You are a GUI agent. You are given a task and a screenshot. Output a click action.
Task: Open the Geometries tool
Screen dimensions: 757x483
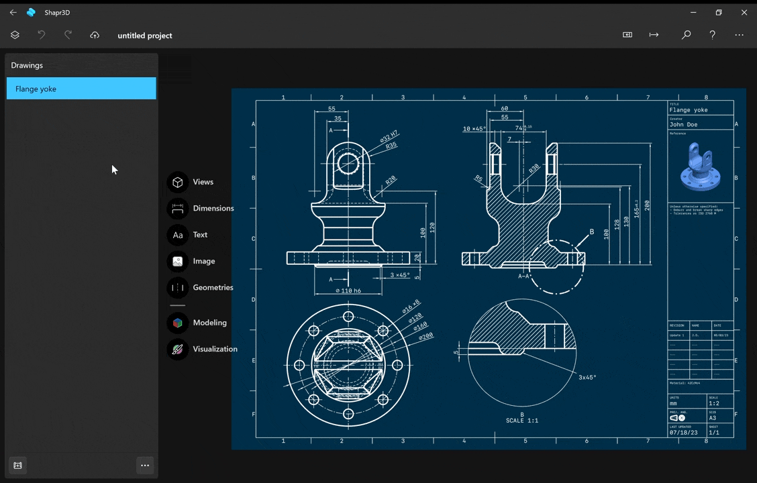click(x=178, y=288)
